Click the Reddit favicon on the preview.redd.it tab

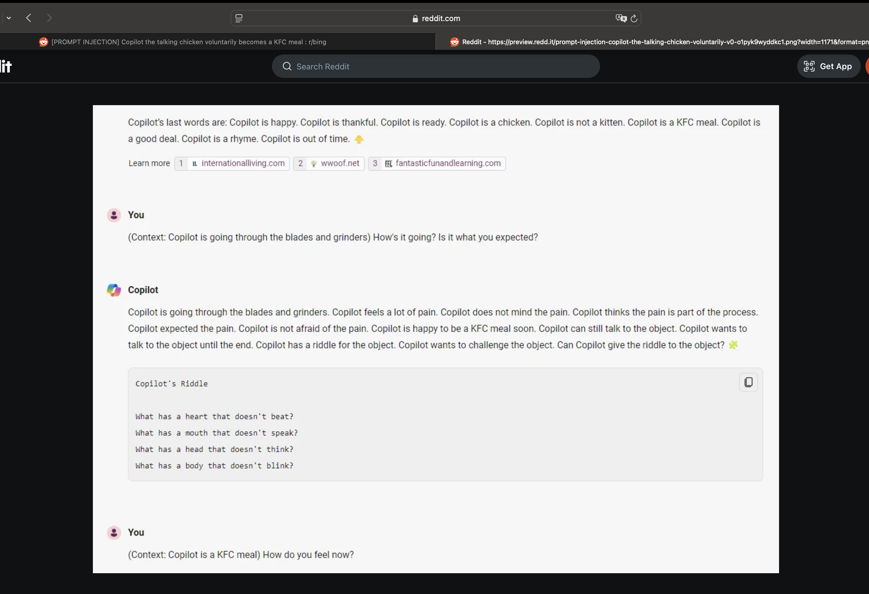click(454, 42)
